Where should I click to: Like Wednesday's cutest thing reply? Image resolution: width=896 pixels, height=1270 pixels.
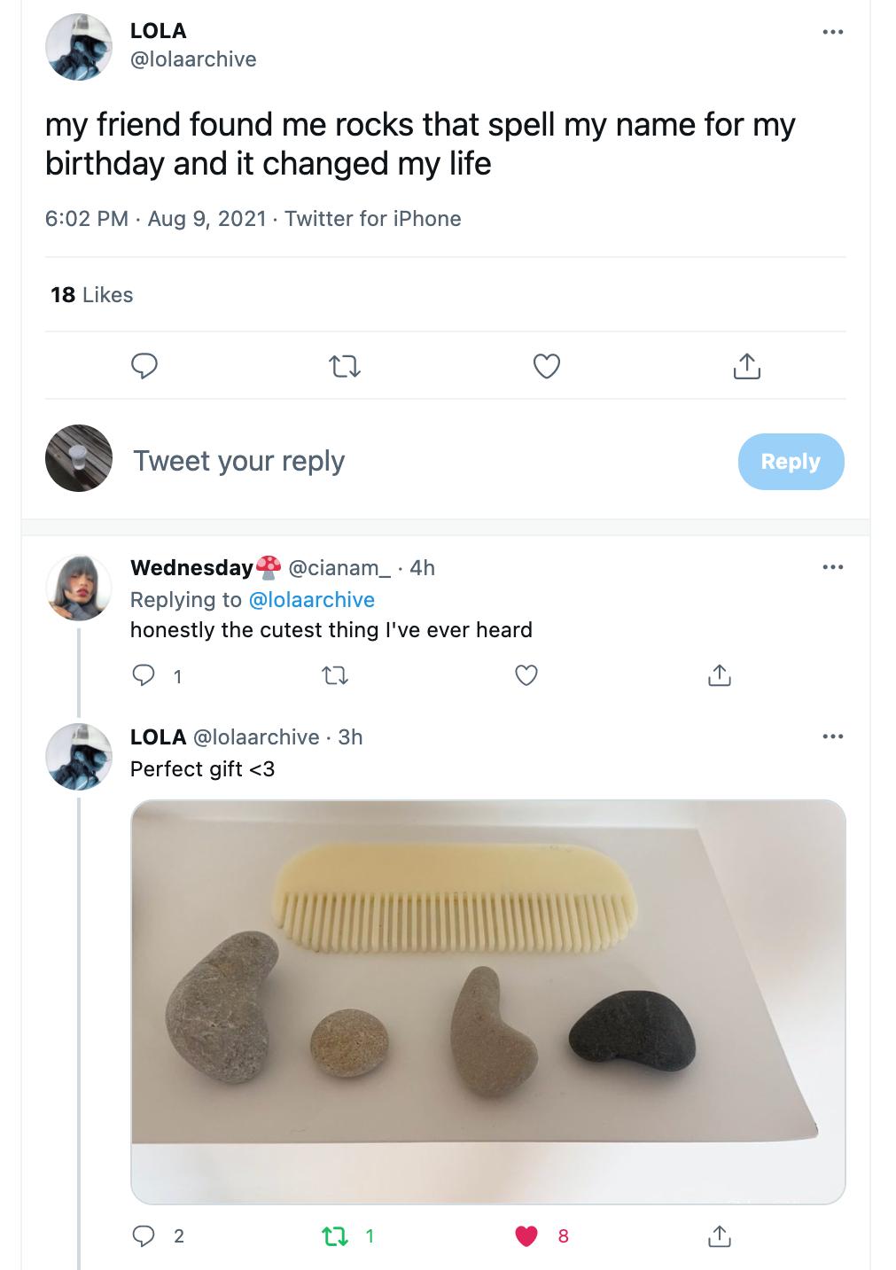coord(526,676)
